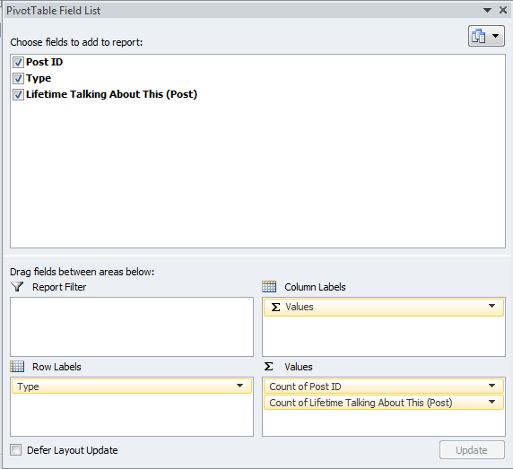Click the Column Labels heading text
This screenshot has width=513, height=469.
tap(315, 287)
